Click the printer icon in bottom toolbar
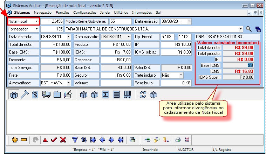 tap(178, 140)
